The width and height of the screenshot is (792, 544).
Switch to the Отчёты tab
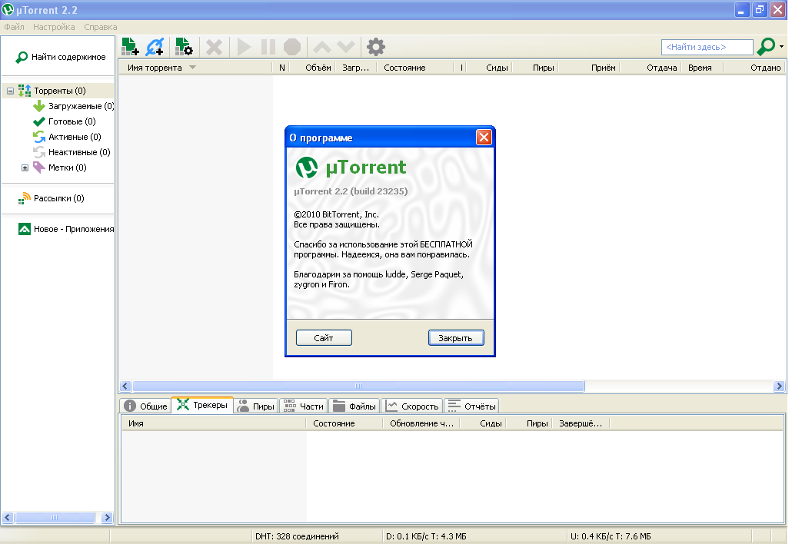(472, 406)
